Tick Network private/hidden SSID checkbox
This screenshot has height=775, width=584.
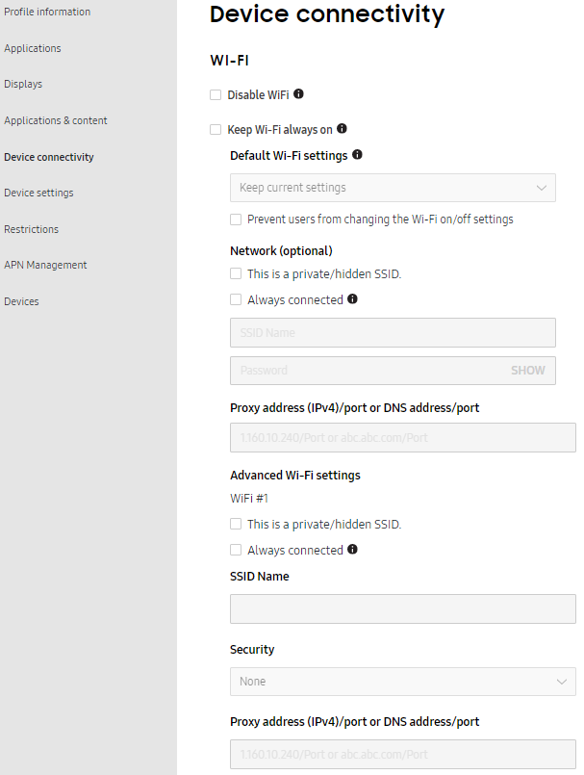pyautogui.click(x=236, y=274)
